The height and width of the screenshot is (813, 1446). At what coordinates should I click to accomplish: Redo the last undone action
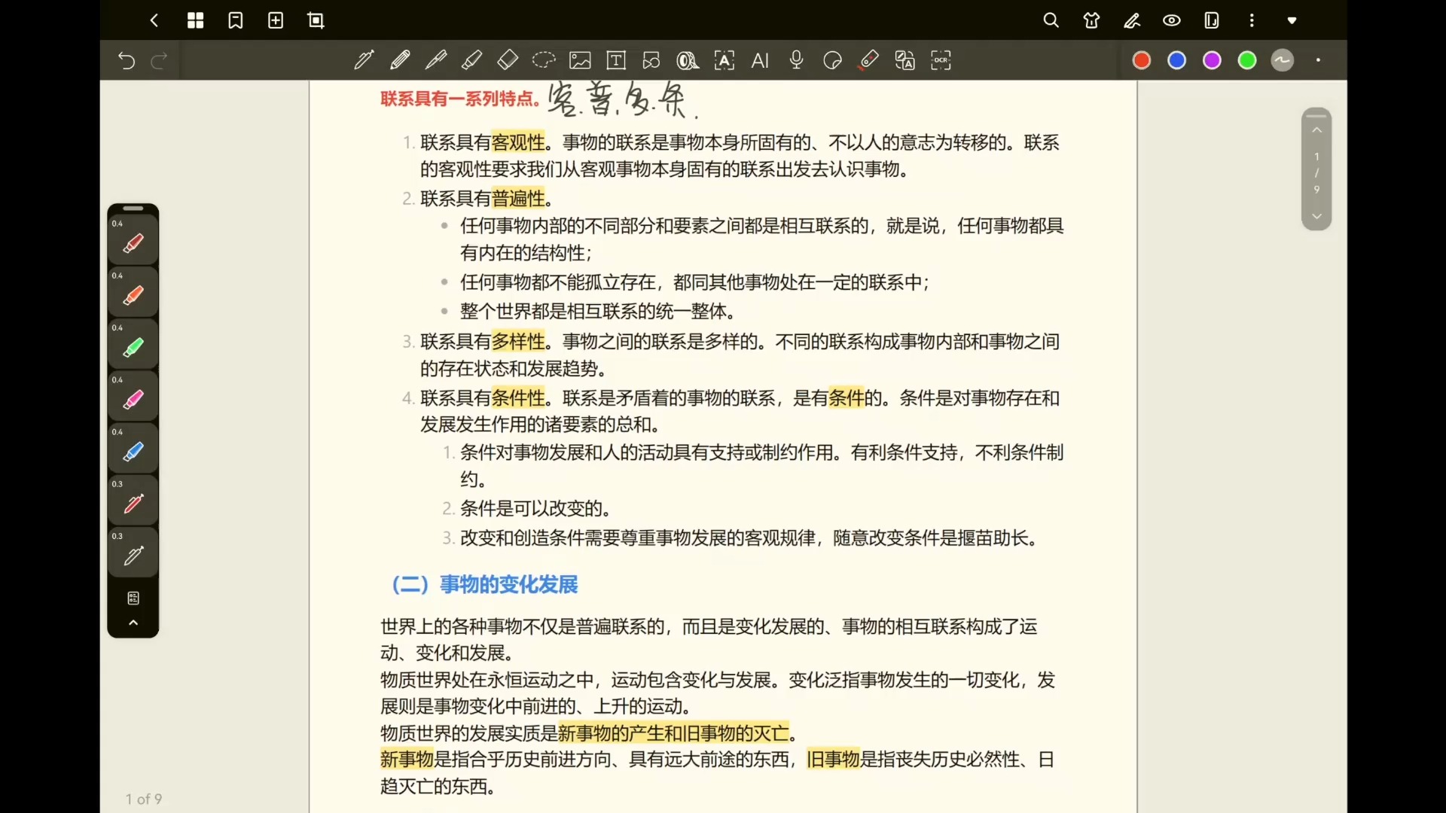159,60
